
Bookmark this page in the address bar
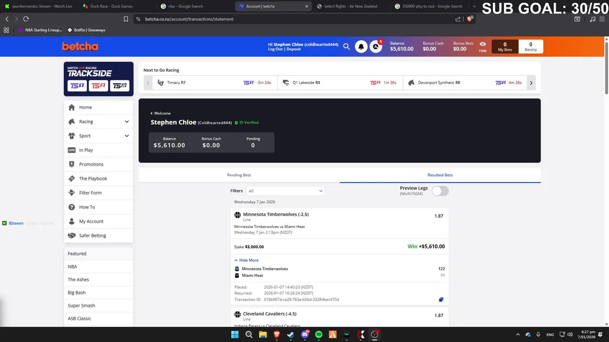click(126, 19)
